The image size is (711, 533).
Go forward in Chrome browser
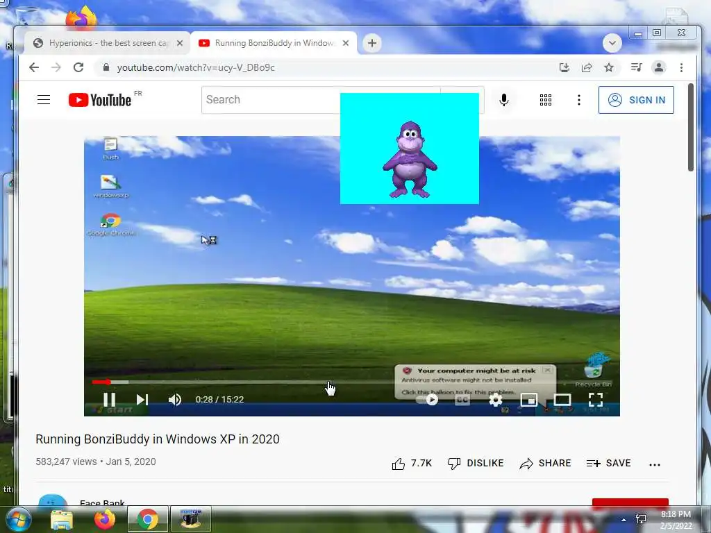[x=56, y=67]
